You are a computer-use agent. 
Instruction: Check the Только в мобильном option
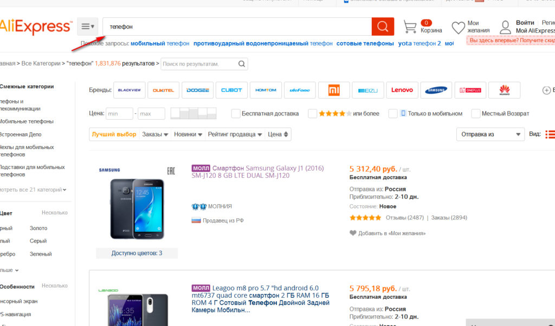coord(393,114)
